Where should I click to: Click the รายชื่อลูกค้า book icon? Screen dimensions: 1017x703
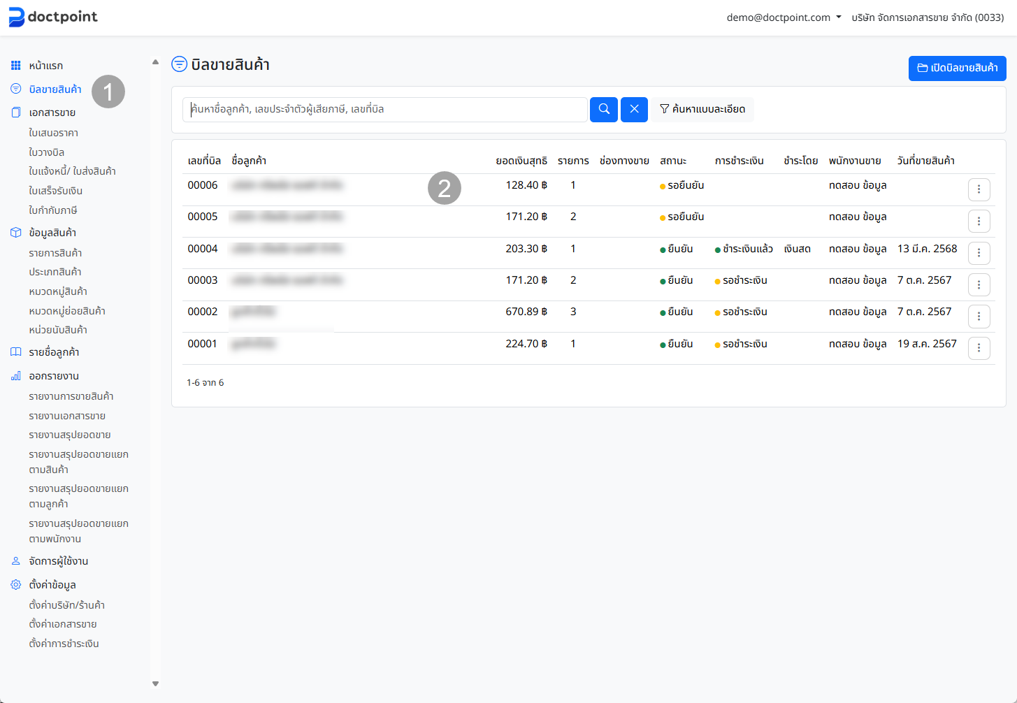click(15, 352)
